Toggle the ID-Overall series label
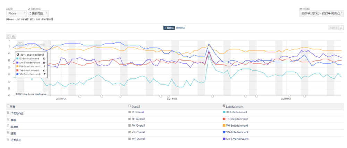This screenshot has height=148, width=347. pos(138,112)
